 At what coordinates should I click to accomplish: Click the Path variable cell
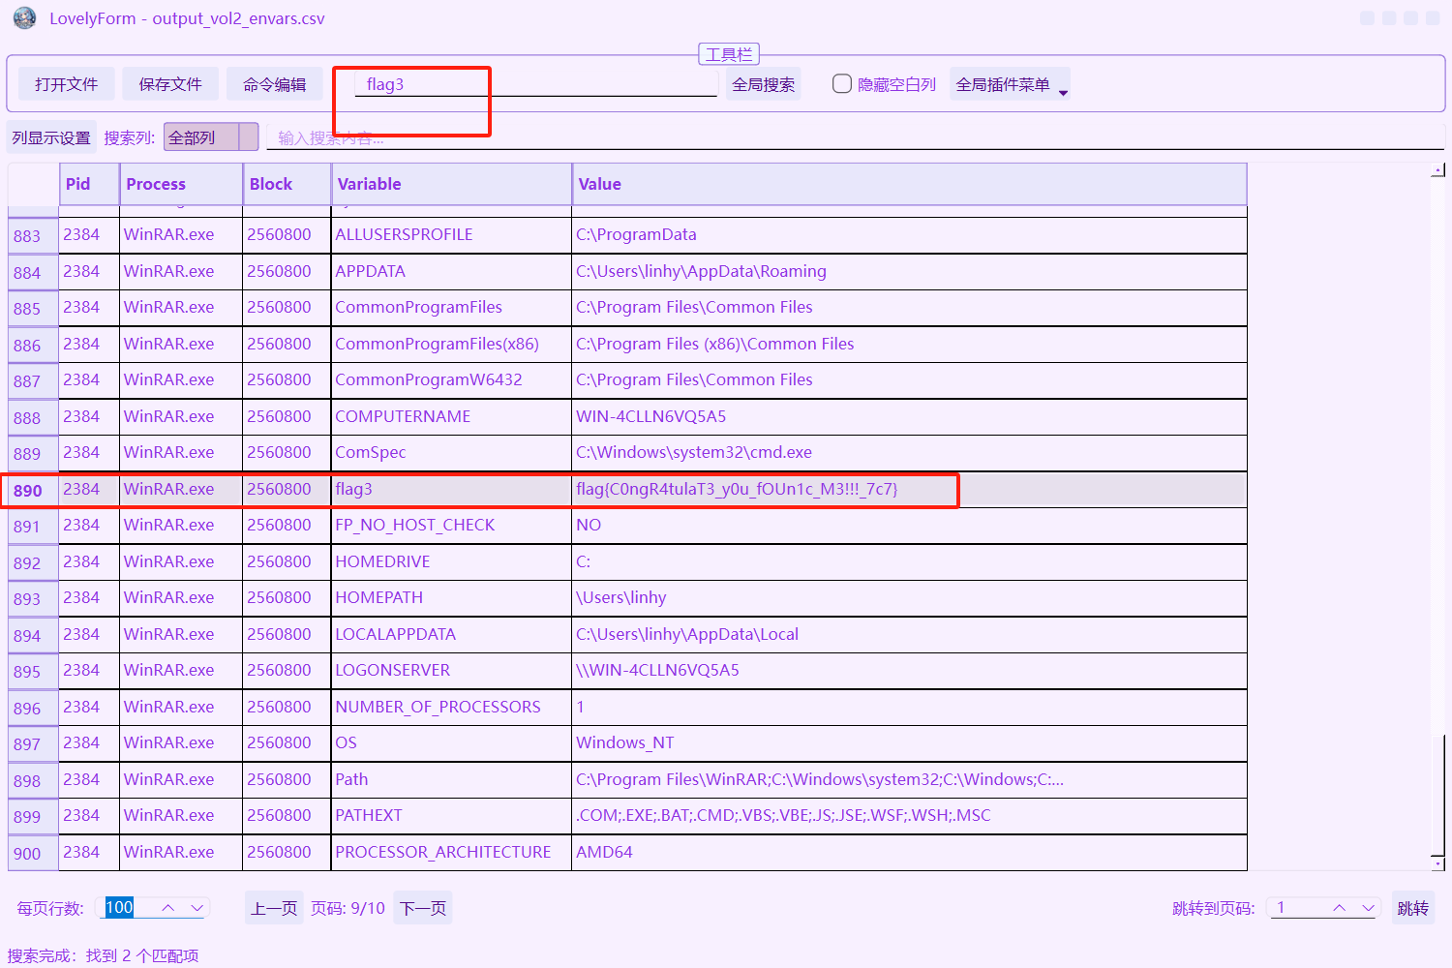(451, 780)
